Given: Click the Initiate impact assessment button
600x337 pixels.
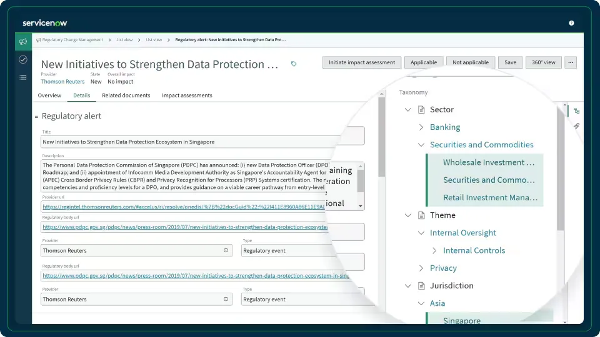Looking at the screenshot, I should click(x=362, y=62).
